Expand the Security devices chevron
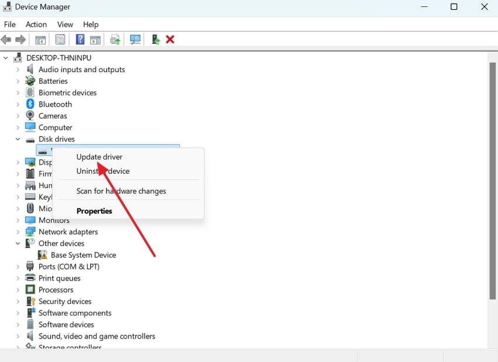Viewport: 498px width, 362px height. pyautogui.click(x=18, y=301)
